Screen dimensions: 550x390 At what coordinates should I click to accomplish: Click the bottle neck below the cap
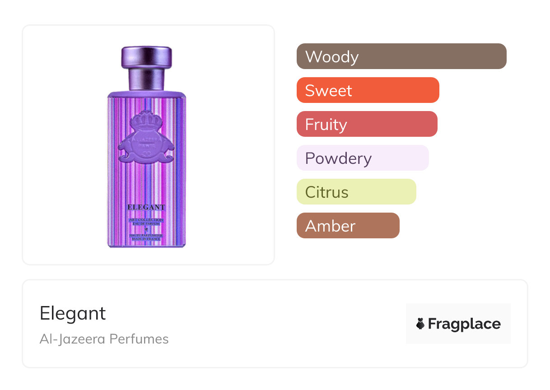[x=146, y=79]
